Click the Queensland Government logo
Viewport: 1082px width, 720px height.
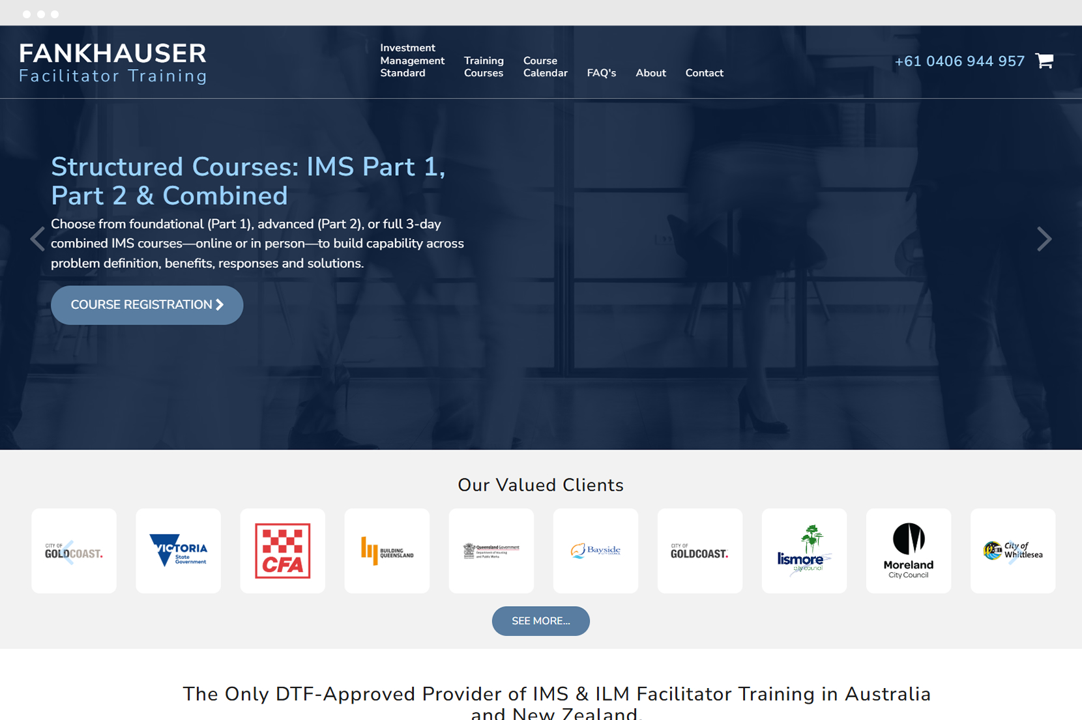(x=491, y=551)
